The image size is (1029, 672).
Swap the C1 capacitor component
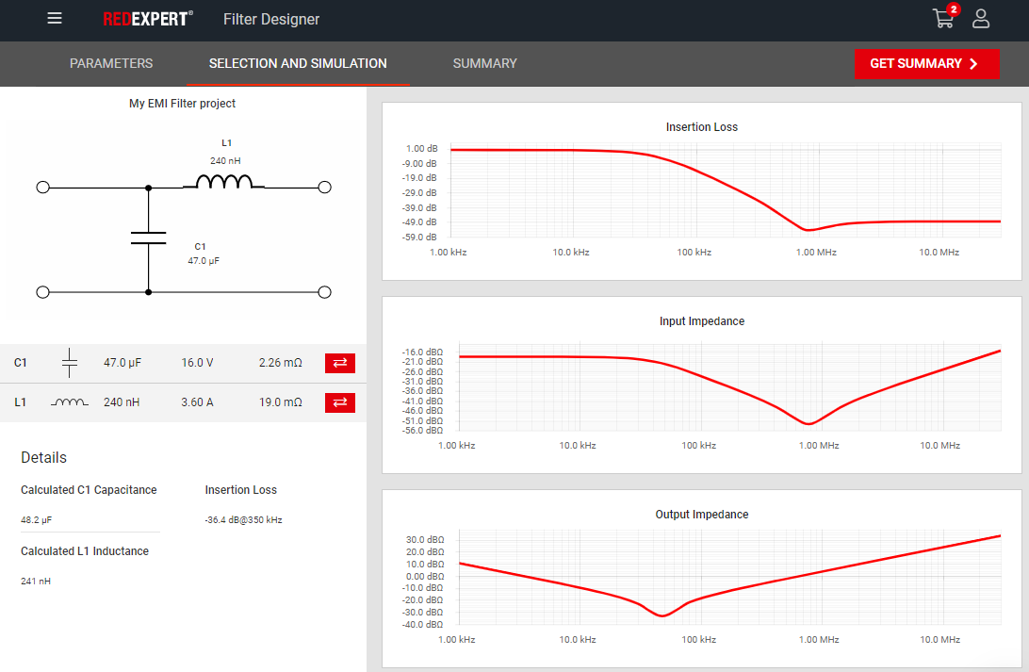(340, 363)
